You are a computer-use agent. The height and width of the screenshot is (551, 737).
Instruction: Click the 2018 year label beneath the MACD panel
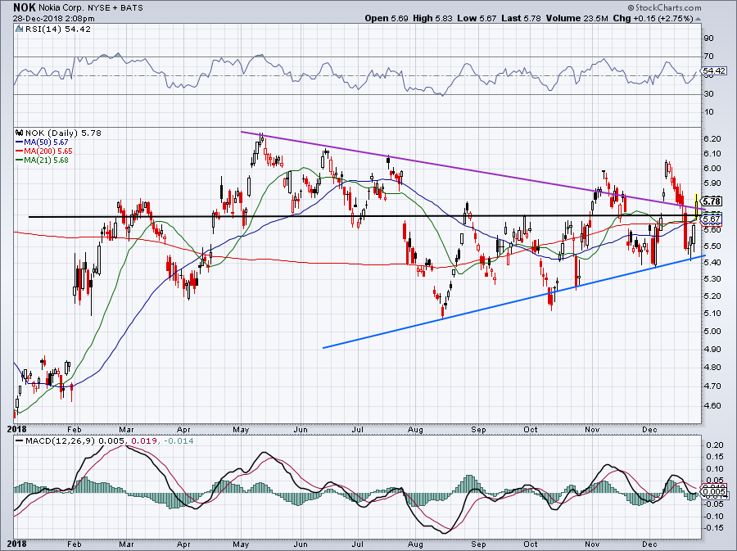click(17, 544)
